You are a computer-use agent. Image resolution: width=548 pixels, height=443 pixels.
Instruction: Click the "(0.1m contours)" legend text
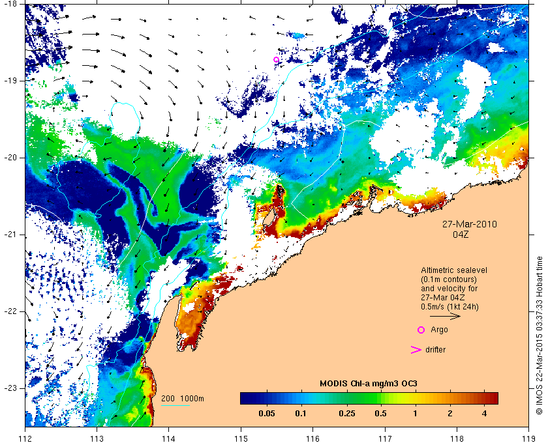[x=449, y=279]
